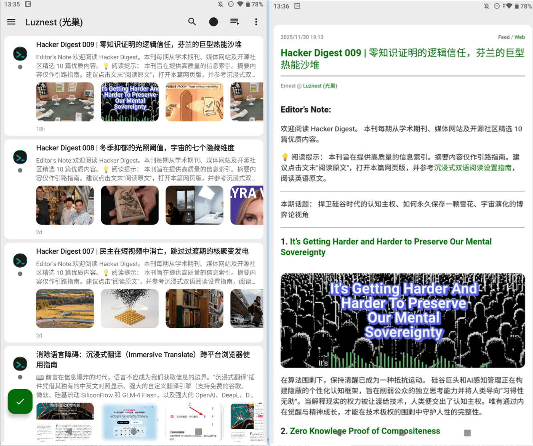Open the sort order list icon
Screen dimensions: 533x446
[x=235, y=22]
